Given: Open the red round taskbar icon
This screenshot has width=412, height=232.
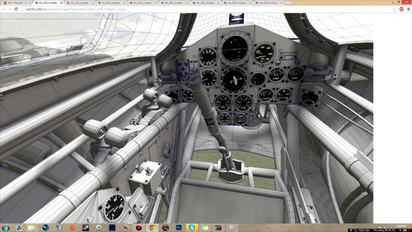Looking at the screenshot, I should (x=139, y=227).
